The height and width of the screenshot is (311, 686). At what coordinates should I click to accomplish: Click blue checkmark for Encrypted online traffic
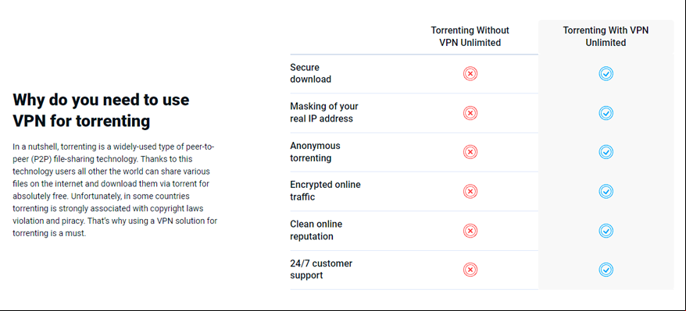tap(606, 191)
